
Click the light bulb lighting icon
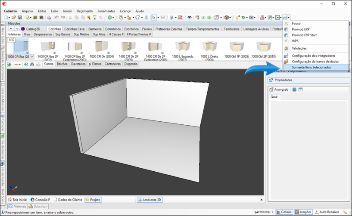(237, 17)
